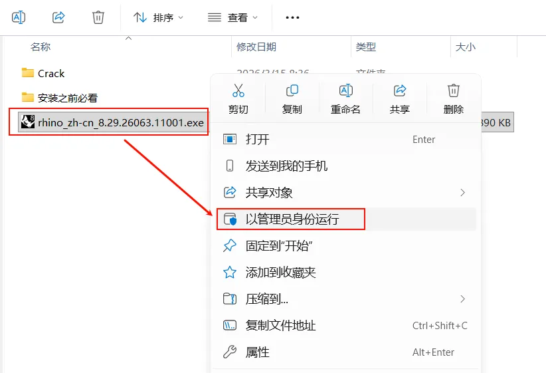This screenshot has height=373, width=546.
Task: Sort by the 修改日期 column header
Action: [256, 47]
